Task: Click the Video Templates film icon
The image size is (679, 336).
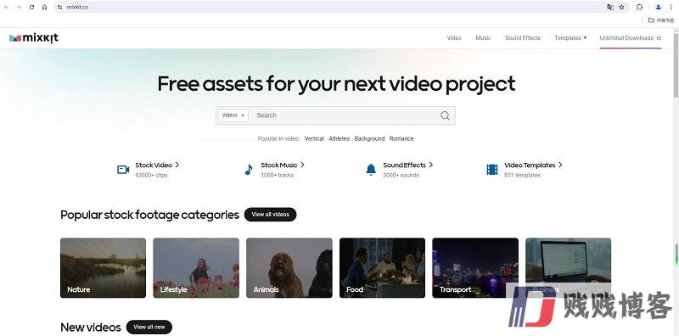Action: click(492, 170)
